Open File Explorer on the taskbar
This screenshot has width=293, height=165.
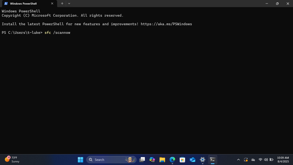162,160
